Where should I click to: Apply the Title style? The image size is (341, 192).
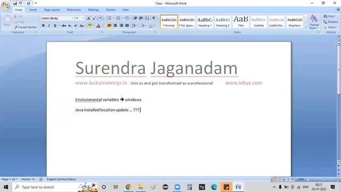[x=241, y=22]
